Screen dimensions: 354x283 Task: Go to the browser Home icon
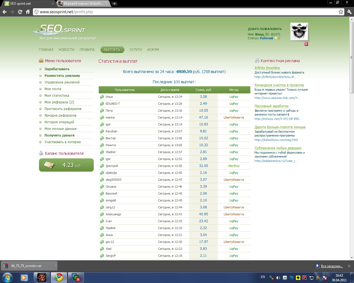pos(28,12)
